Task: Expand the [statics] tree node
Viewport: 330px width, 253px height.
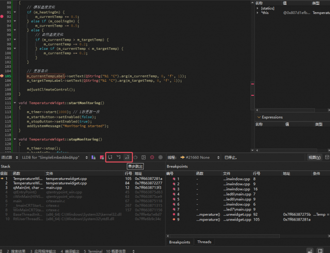Action: tap(258, 8)
